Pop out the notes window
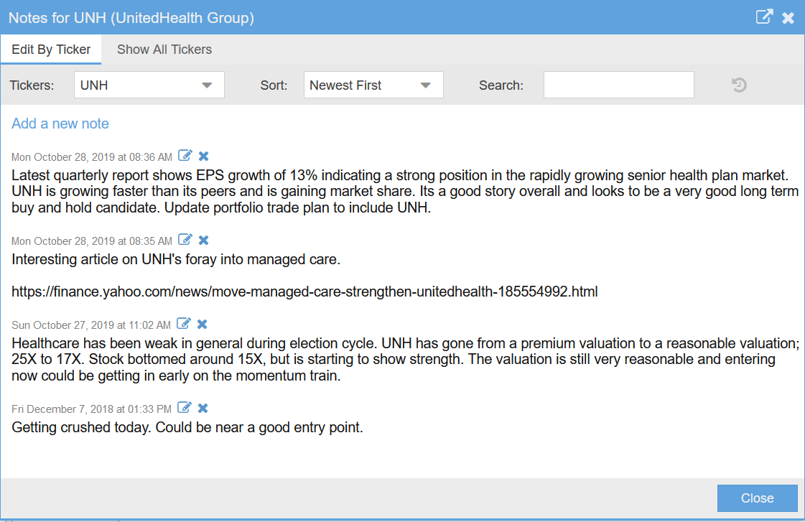 pos(764,17)
